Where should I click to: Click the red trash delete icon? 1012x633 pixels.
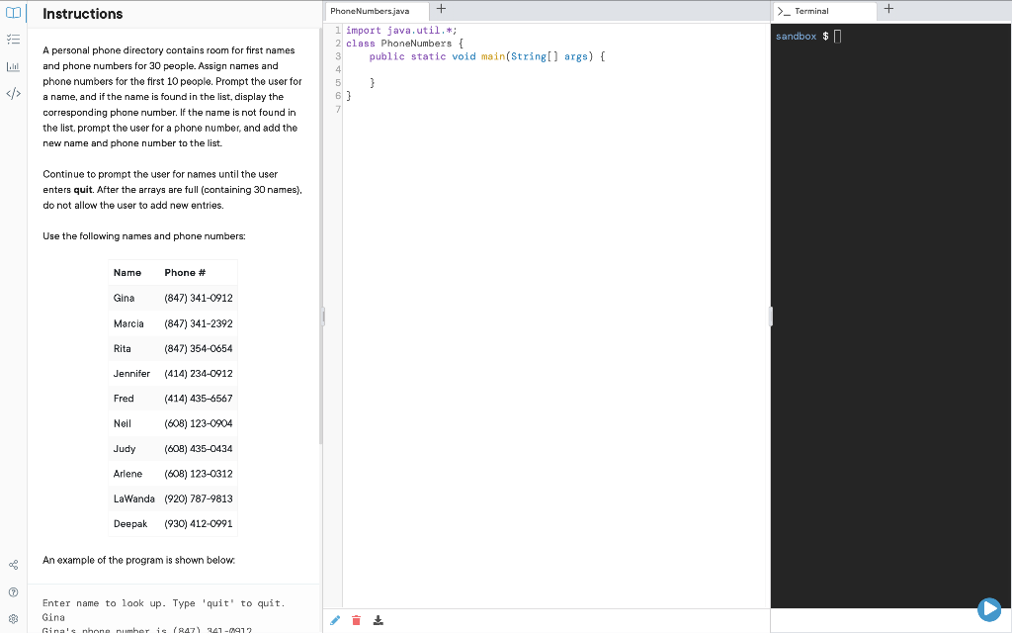356,619
